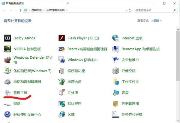Viewport: 180px width, 123px height.
Task: Click the scrollbar up arrow
Action: (178, 29)
